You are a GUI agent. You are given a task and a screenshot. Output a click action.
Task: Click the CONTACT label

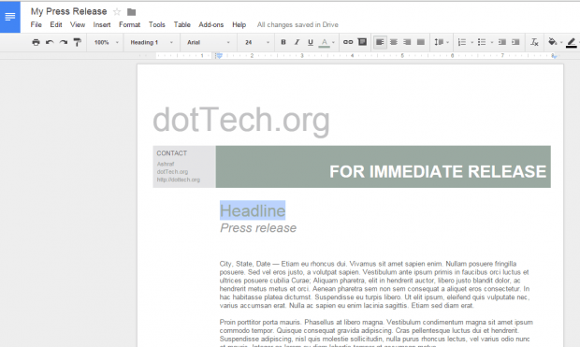171,153
